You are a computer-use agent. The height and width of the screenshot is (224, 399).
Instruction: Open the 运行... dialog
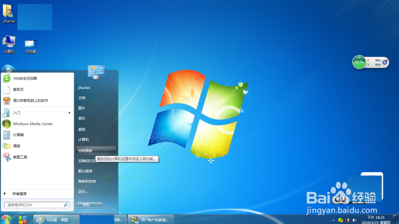(x=96, y=191)
